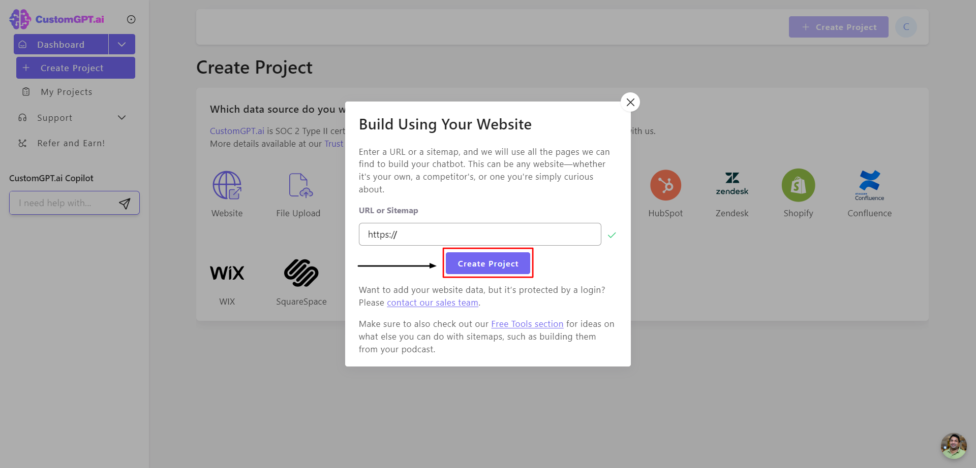Screen dimensions: 976x468
Task: Select the Website data source icon
Action: 227,185
